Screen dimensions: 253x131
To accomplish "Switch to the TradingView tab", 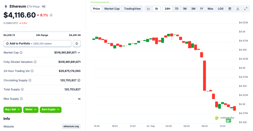I will click(x=132, y=9).
